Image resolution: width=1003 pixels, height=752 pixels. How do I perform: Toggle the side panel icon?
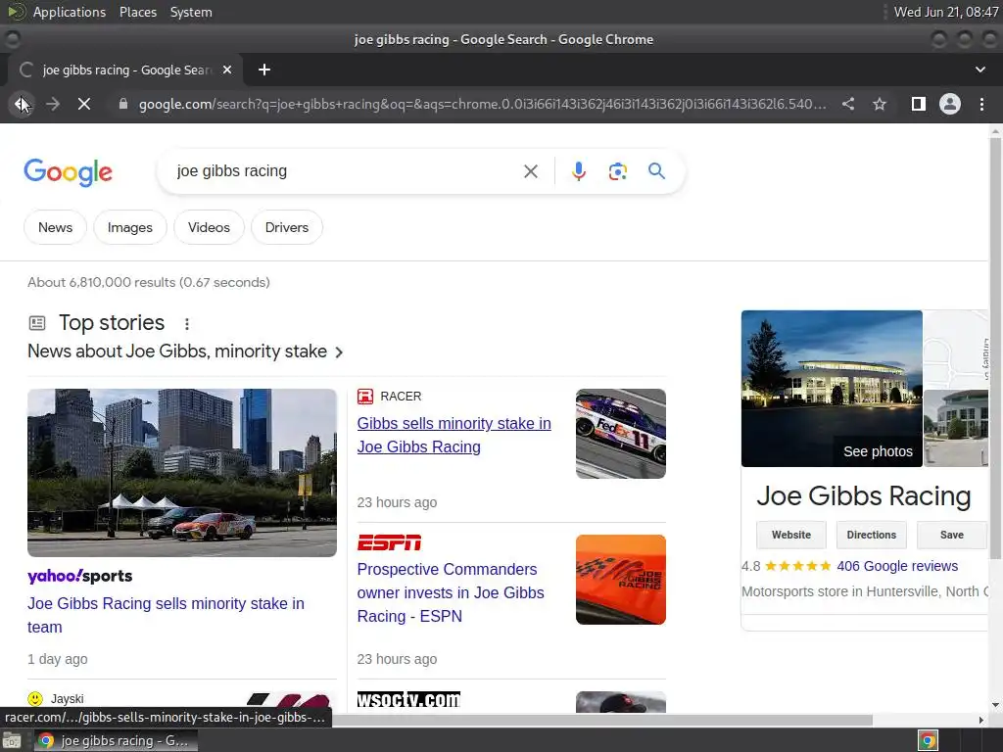pos(919,104)
